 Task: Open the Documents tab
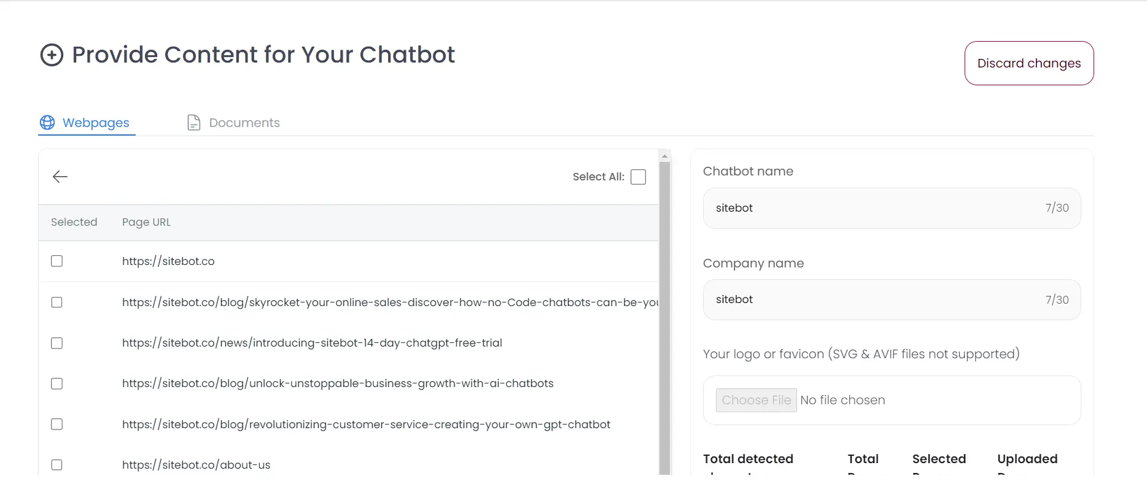click(x=244, y=123)
